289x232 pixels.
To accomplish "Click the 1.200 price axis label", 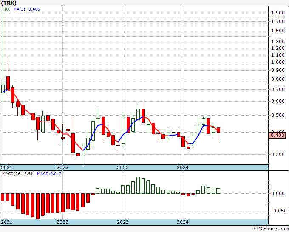I will tap(278, 48).
